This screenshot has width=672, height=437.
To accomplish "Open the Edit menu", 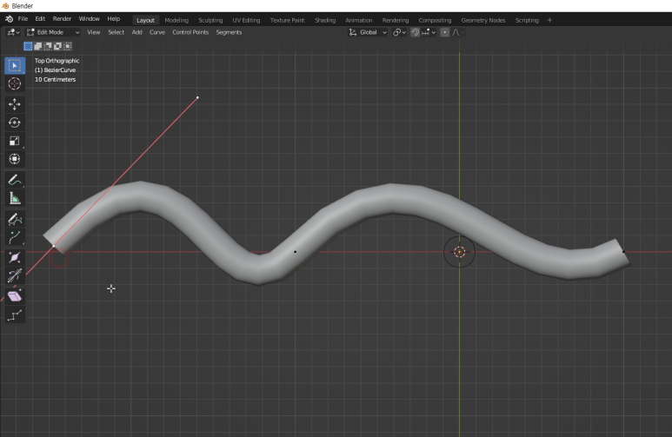I will click(x=40, y=19).
